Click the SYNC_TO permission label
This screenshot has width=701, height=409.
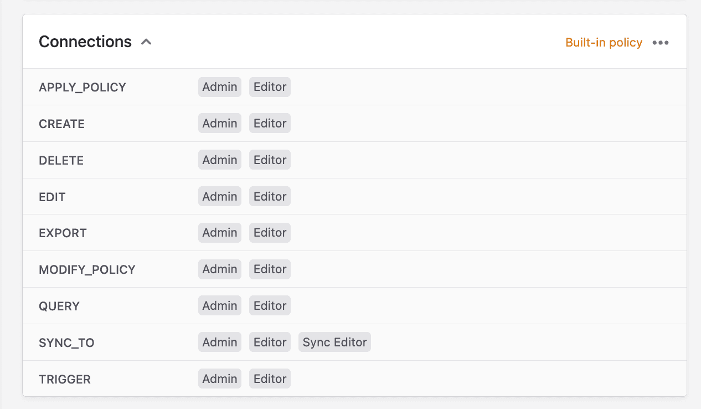pyautogui.click(x=66, y=343)
